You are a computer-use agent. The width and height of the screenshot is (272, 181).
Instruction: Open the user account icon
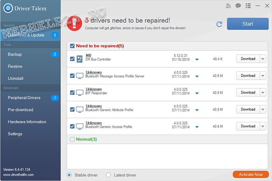[x=228, y=6]
